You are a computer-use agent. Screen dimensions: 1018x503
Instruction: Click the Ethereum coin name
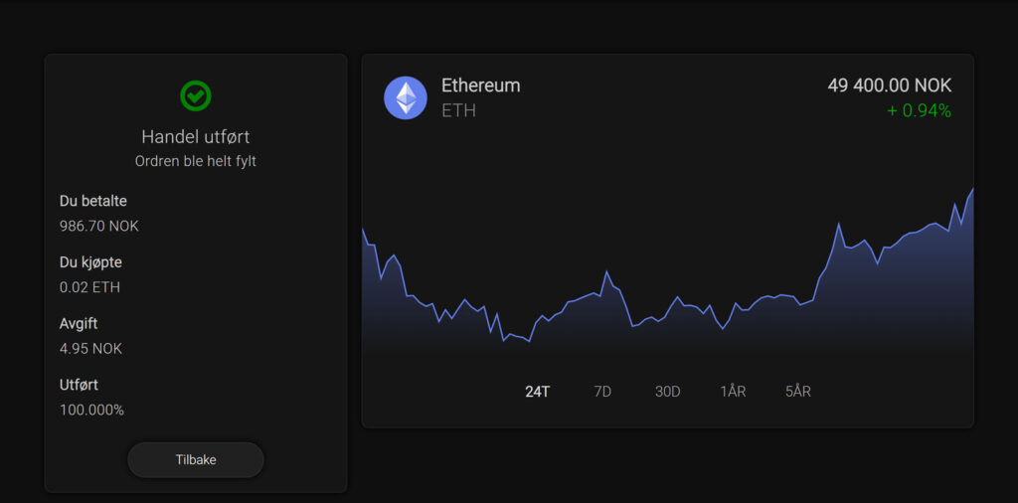click(480, 85)
